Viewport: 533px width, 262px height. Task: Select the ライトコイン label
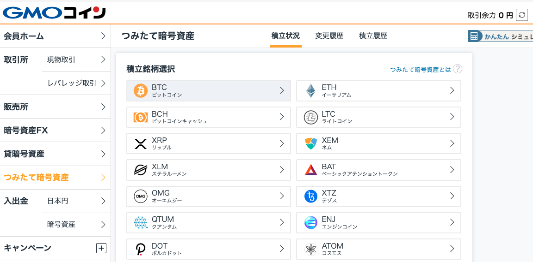pyautogui.click(x=337, y=121)
